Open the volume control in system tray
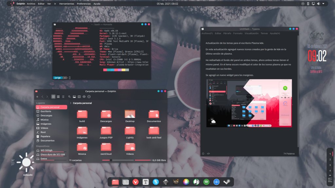 click(318, 4)
